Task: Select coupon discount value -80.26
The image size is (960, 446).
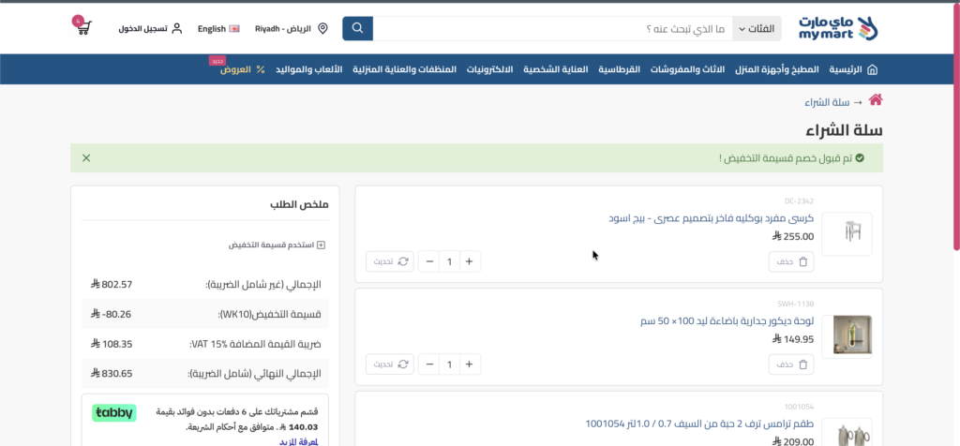Action: [x=112, y=314]
